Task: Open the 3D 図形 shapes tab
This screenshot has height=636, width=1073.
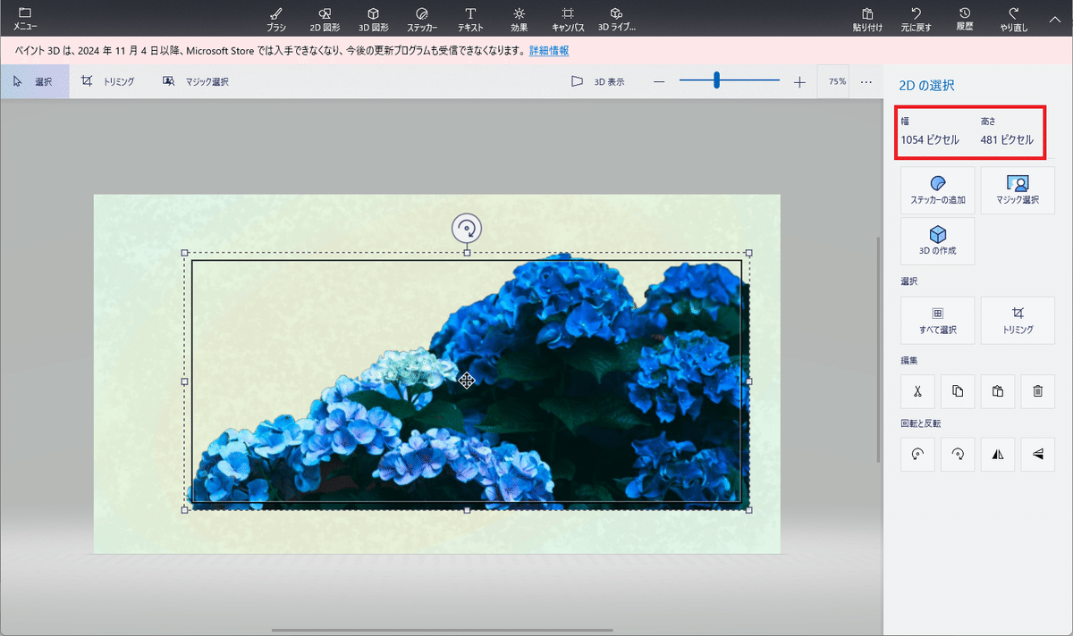Action: click(374, 19)
